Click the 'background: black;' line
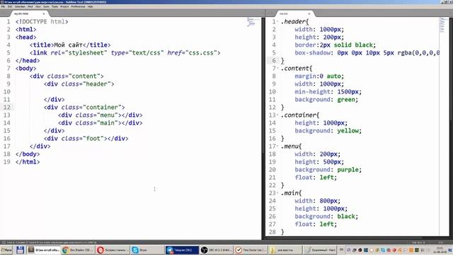 [x=326, y=217]
